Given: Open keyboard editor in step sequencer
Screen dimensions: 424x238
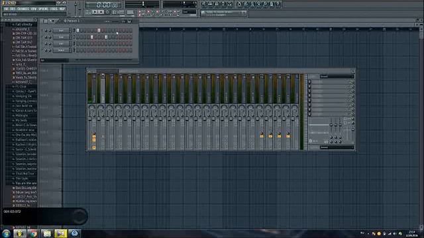Looking at the screenshot, I should 130,21.
